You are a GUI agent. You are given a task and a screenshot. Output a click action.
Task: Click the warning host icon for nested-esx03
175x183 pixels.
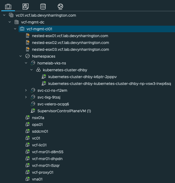pyautogui.click(x=28, y=49)
